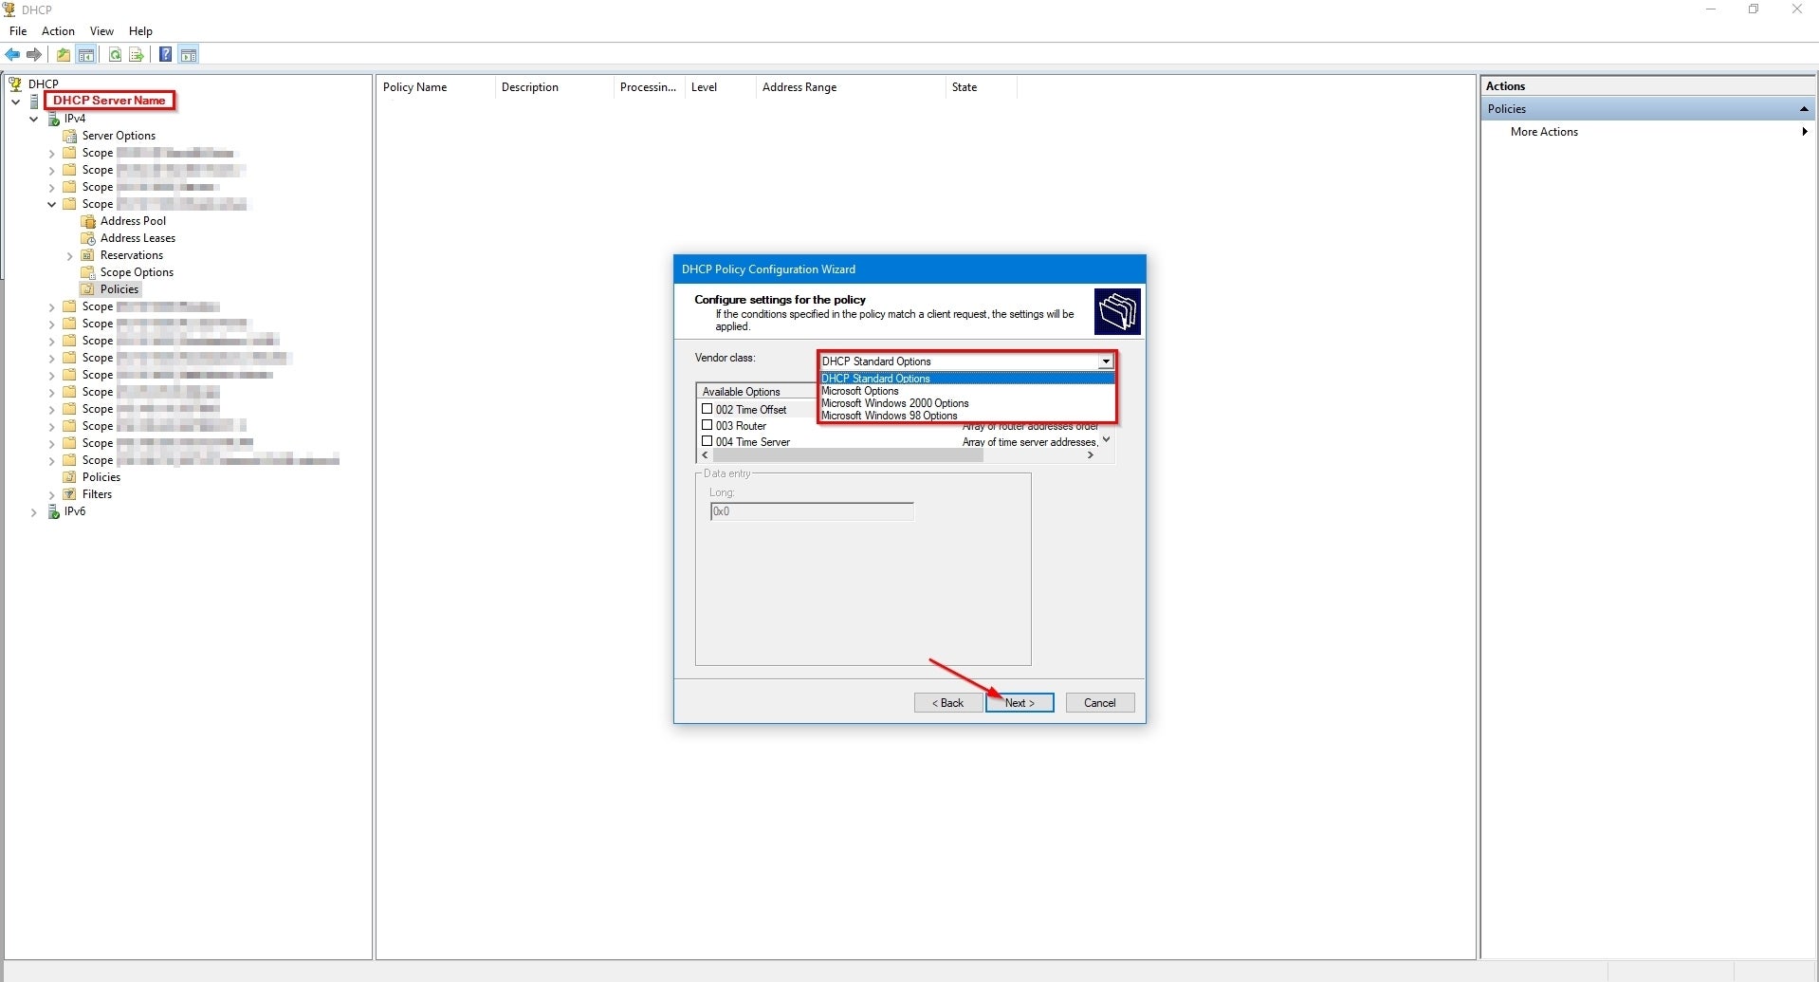Viewport: 1819px width, 982px height.
Task: Toggle Show/Hide Console Tree toolbar icon
Action: pos(86,55)
